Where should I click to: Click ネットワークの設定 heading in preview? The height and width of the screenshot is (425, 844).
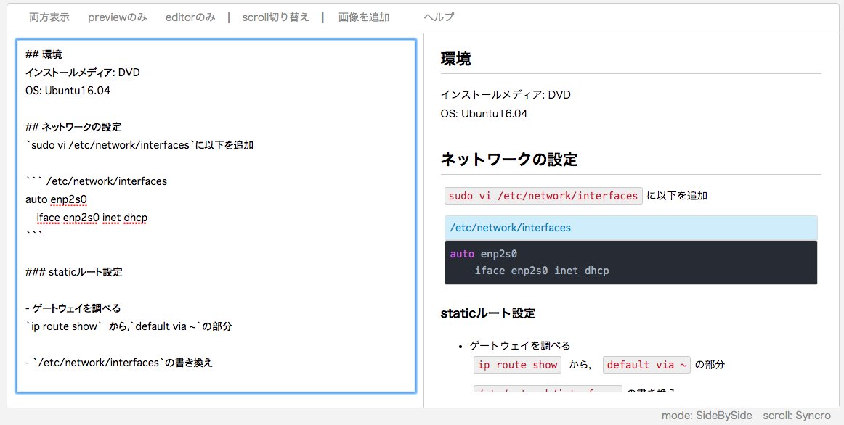click(x=508, y=160)
